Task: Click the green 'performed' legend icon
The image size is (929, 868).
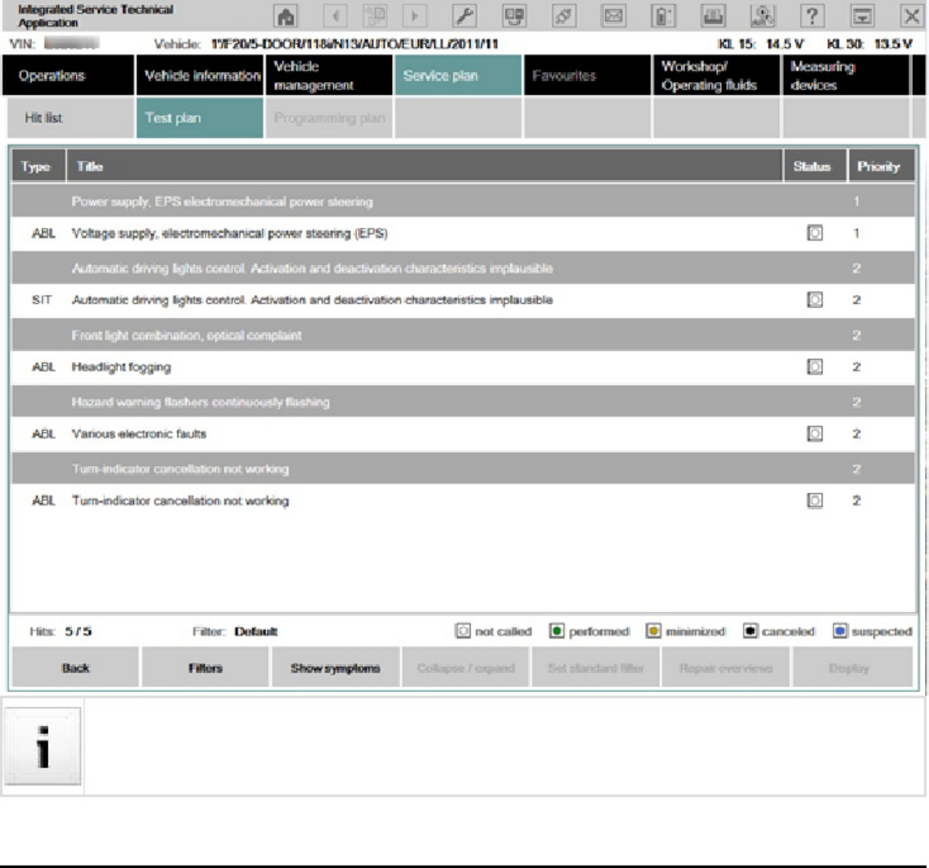Action: coord(556,631)
